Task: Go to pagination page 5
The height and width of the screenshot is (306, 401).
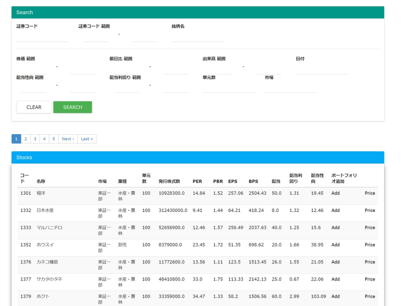Action: click(53, 139)
